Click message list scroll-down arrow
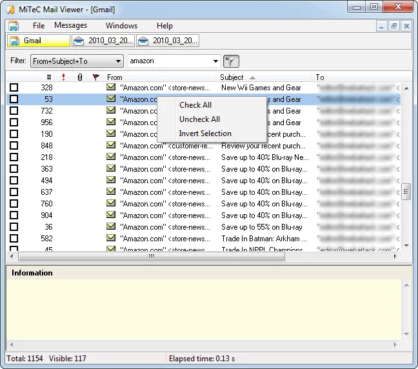The image size is (418, 369). (x=406, y=245)
